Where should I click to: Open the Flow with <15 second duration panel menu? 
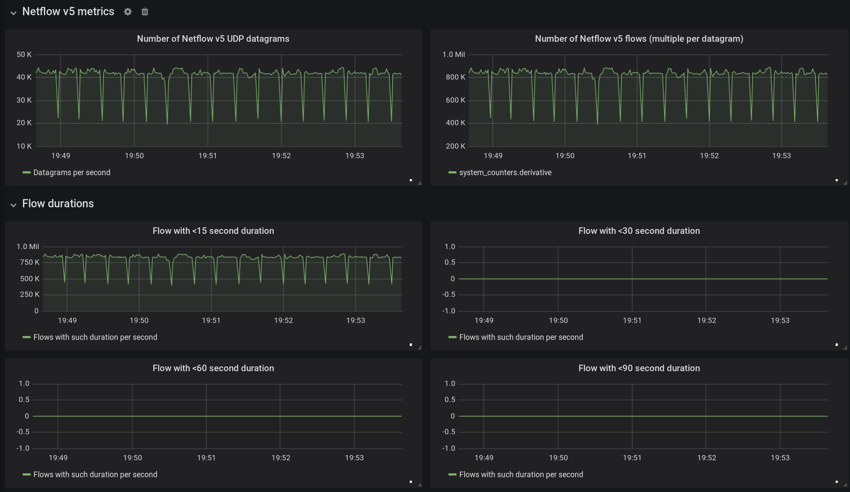[x=213, y=231]
